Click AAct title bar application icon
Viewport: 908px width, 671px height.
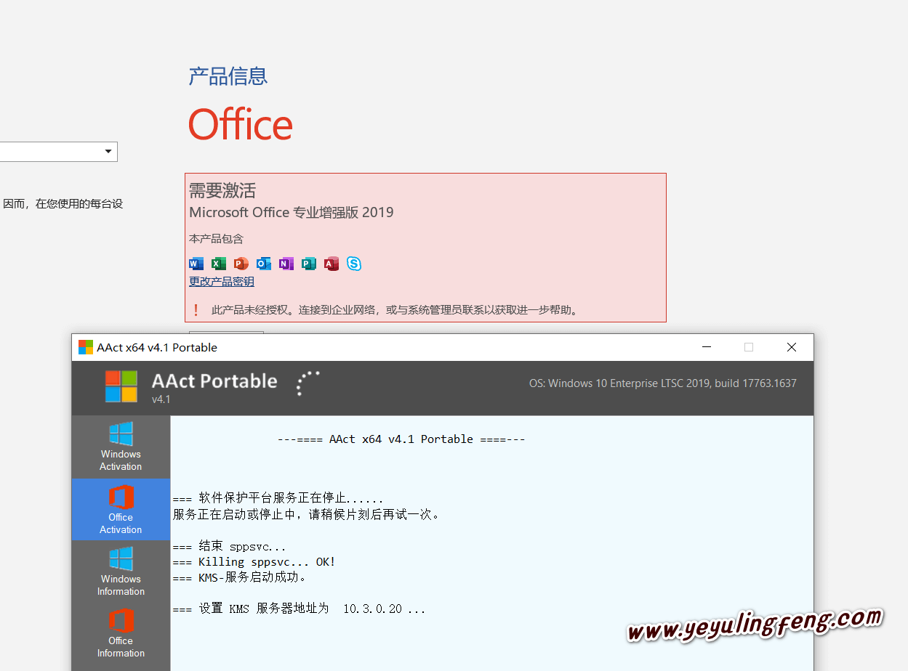86,347
